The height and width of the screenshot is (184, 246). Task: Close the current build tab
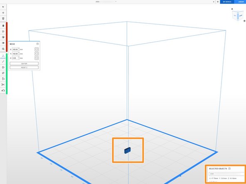click(x=214, y=2)
